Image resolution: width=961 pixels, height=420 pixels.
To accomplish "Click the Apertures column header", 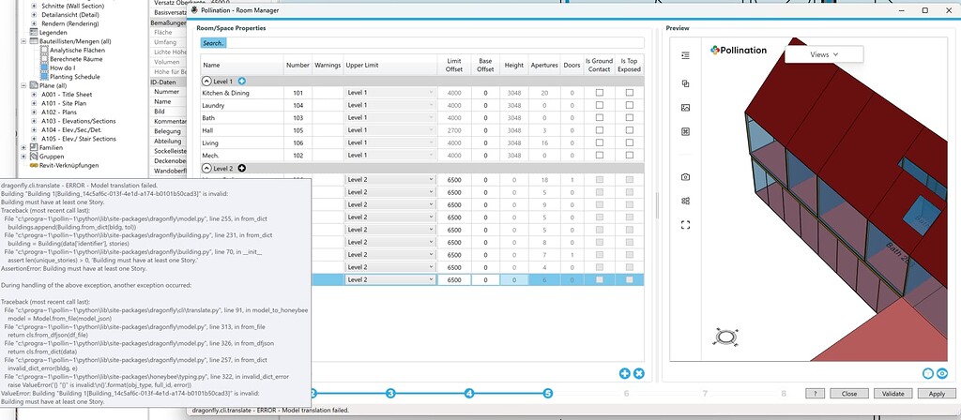I will (544, 66).
